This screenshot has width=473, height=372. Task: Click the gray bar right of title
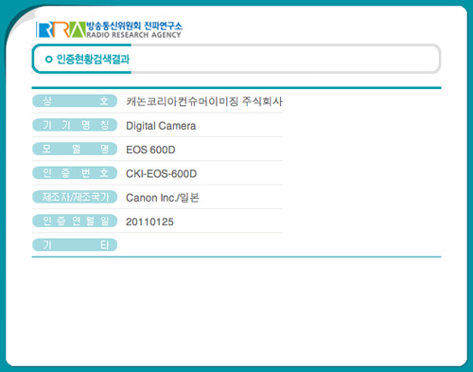286,59
